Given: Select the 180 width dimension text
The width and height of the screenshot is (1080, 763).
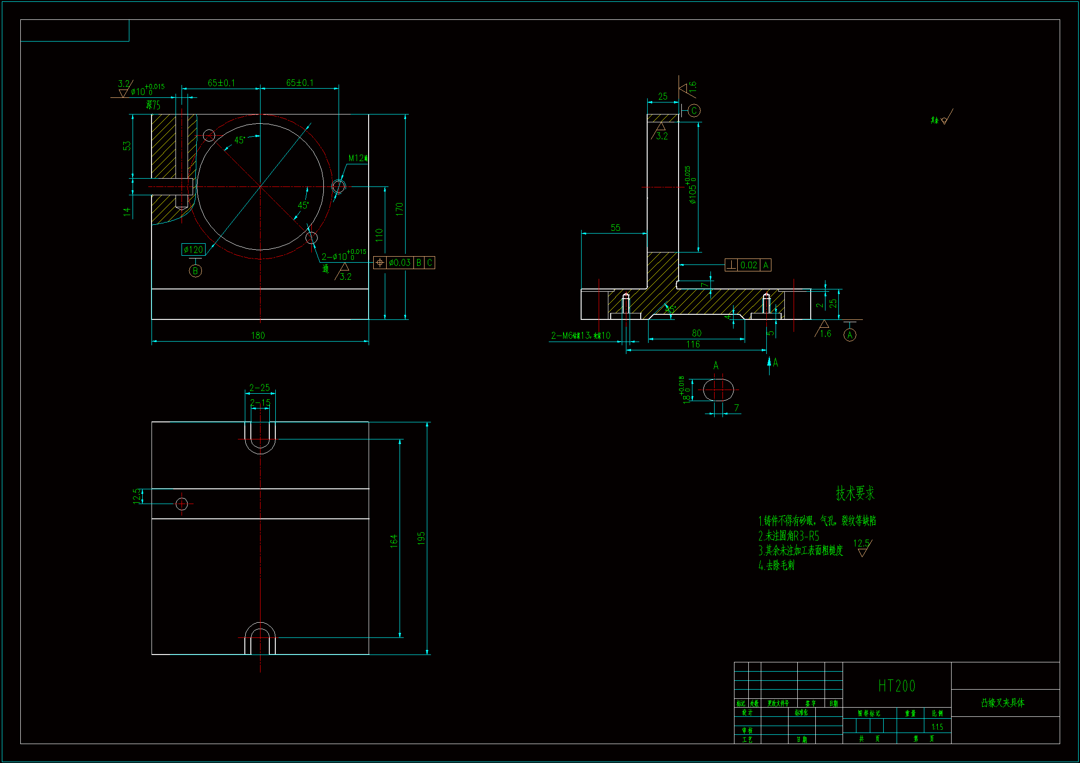Looking at the screenshot, I should pos(258,336).
